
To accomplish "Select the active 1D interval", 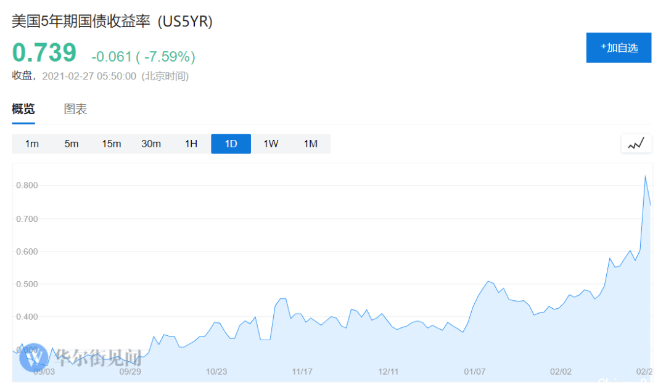I will click(x=231, y=144).
